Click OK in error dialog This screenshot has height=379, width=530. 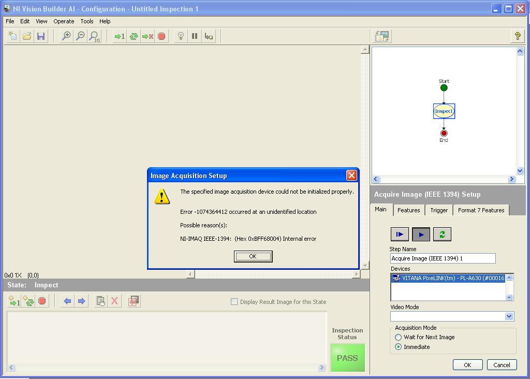(x=253, y=257)
